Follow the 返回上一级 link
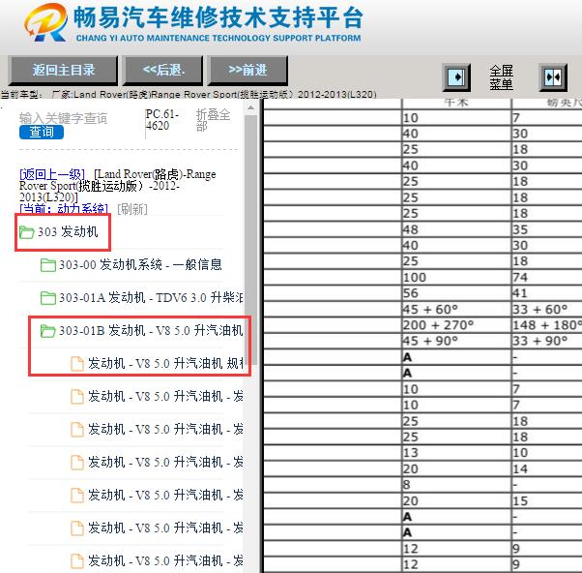The image size is (582, 573). [52, 174]
